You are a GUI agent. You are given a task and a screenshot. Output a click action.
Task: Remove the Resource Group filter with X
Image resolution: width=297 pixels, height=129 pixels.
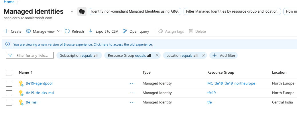point(157,55)
